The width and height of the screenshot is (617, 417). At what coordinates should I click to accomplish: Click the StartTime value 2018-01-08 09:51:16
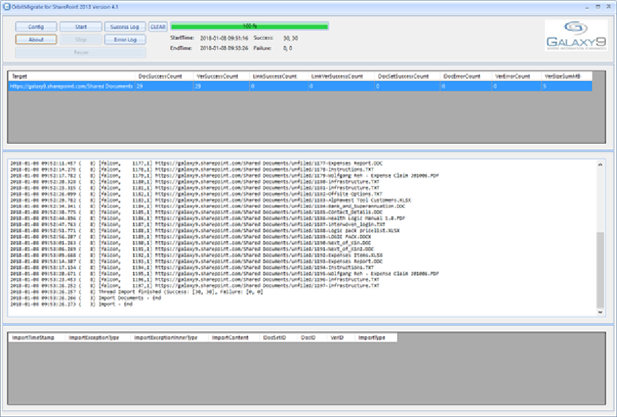pos(224,38)
